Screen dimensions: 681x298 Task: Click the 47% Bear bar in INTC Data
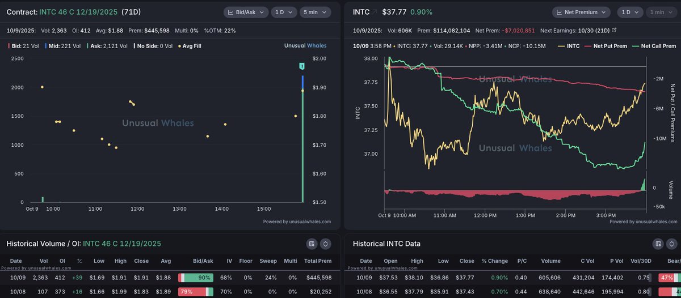pyautogui.click(x=670, y=278)
